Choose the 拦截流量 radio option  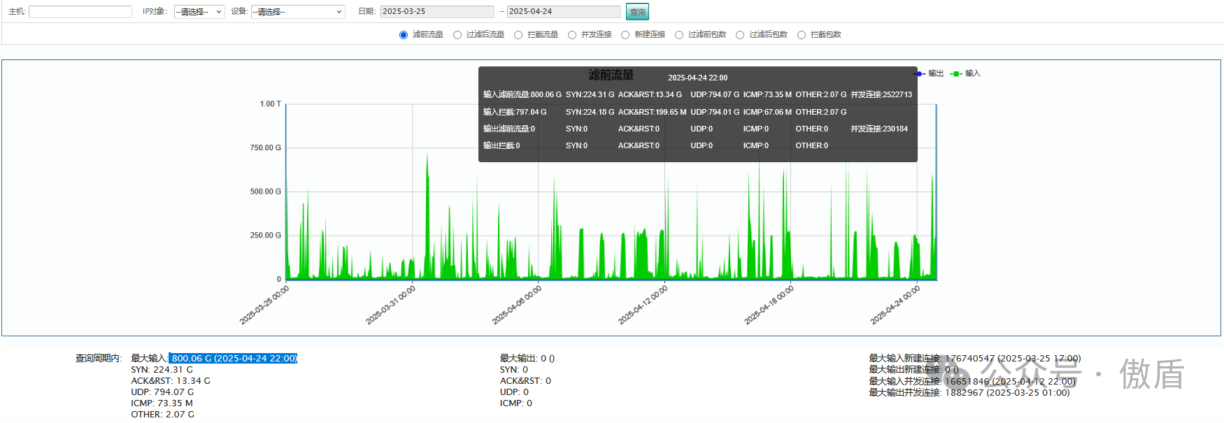click(518, 35)
